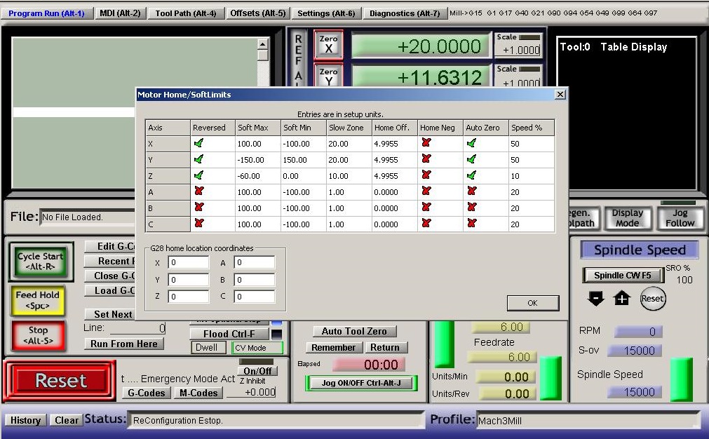Toggle Z Inhibit On/Off
The width and height of the screenshot is (709, 439).
tap(257, 371)
